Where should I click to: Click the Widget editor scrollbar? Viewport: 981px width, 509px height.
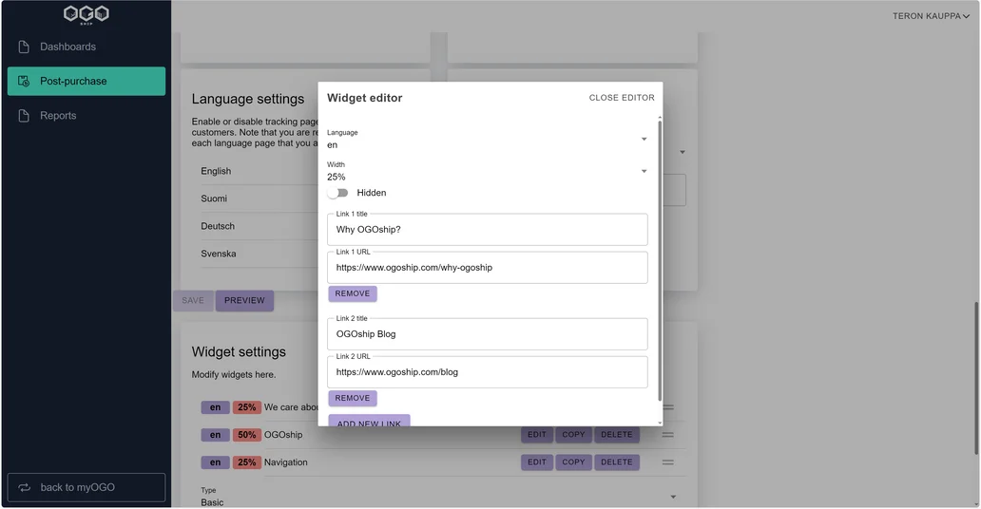[660, 259]
